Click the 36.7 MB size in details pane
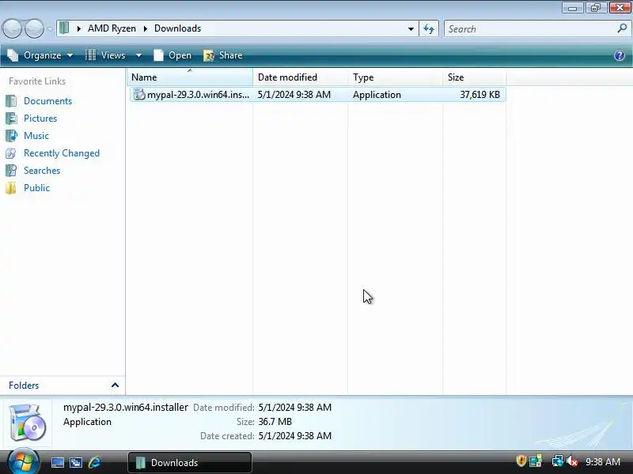Image resolution: width=633 pixels, height=474 pixels. (275, 422)
